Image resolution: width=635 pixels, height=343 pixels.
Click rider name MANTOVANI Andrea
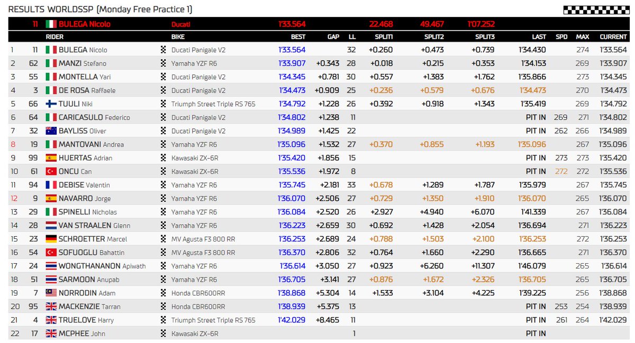(x=92, y=144)
